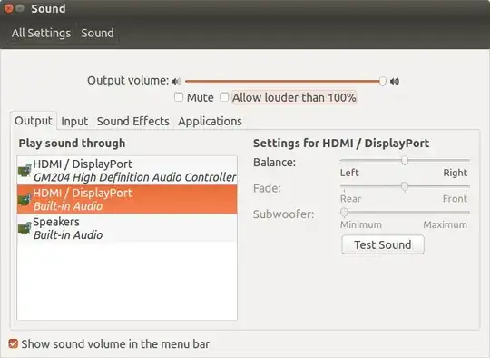Viewport: 490px width, 358px height.
Task: Click 'Show sound volume in the menu bar' label
Action: [x=115, y=344]
